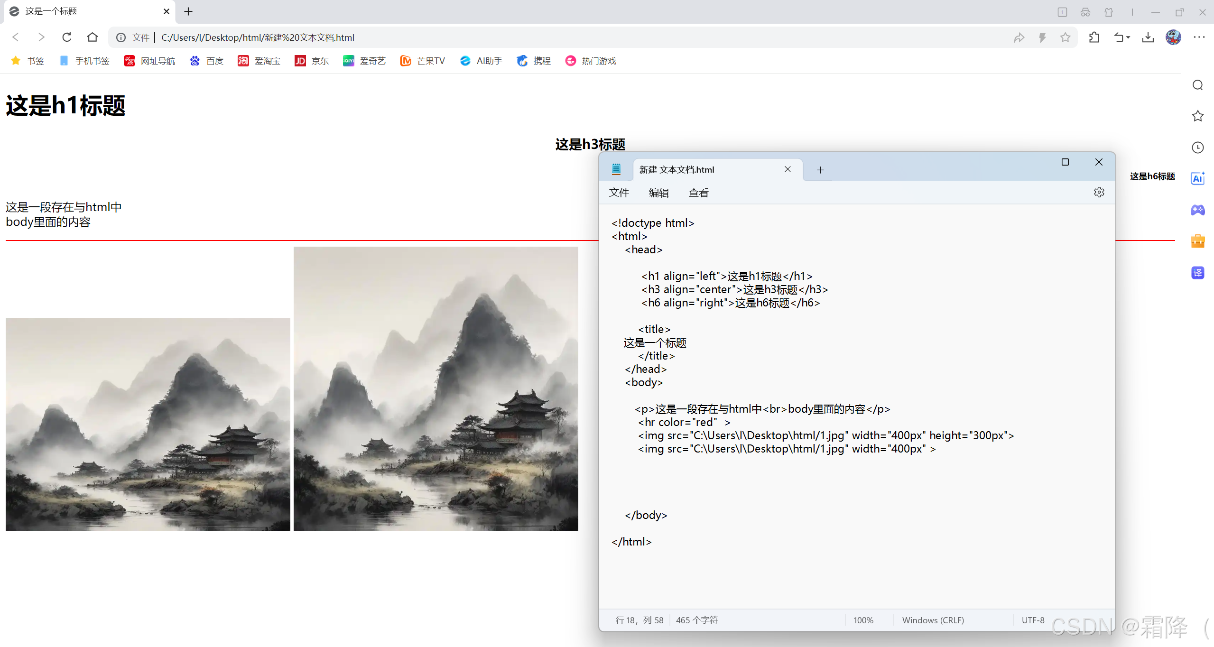Open the 查看 menu in Notepad
Viewport: 1214px width, 647px height.
(698, 193)
